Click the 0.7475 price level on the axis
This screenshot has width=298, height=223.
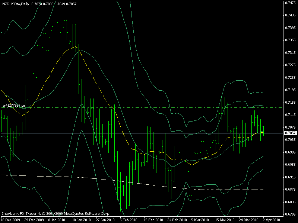click(289, 3)
